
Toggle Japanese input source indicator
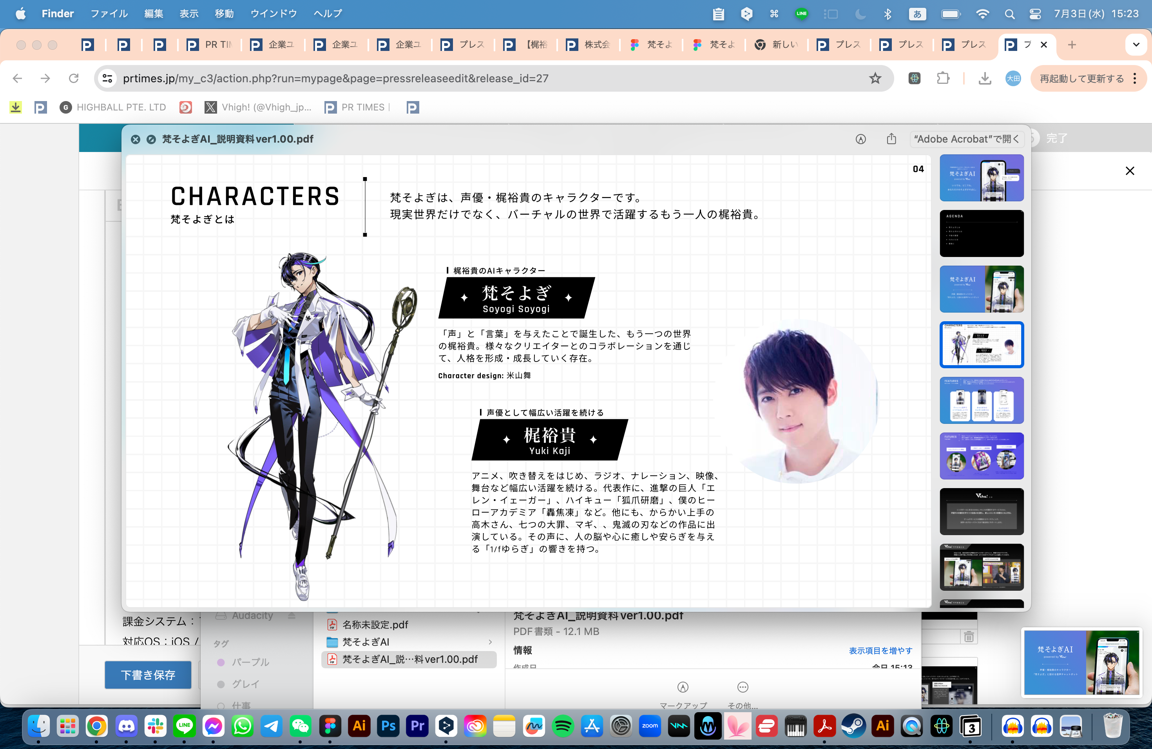(x=917, y=14)
